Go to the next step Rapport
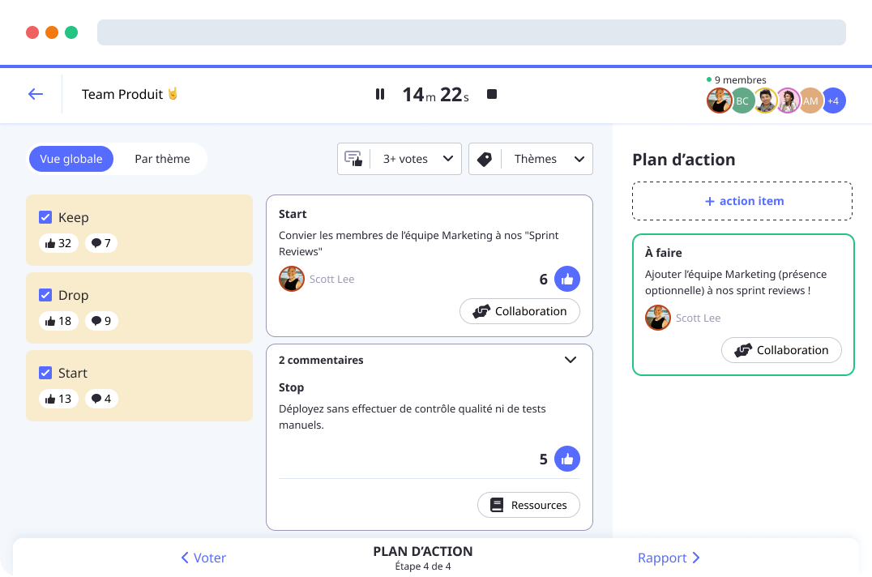 point(669,558)
